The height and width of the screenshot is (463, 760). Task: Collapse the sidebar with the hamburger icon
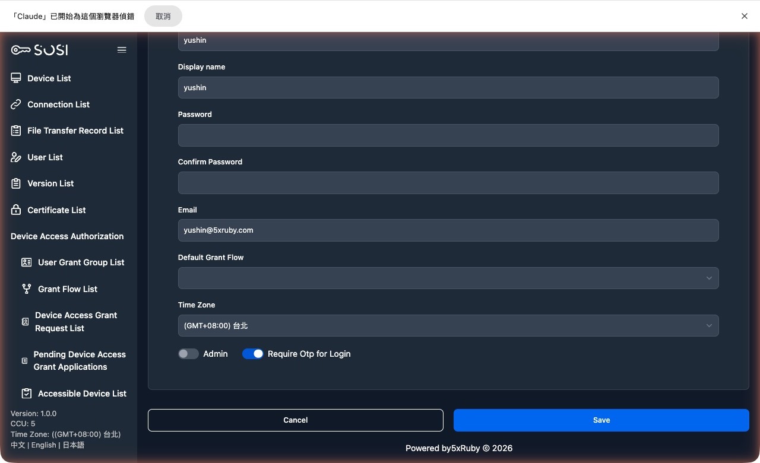click(x=122, y=50)
